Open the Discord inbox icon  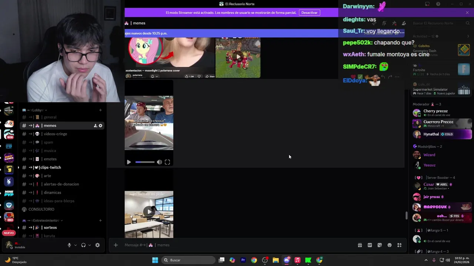[x=427, y=4]
